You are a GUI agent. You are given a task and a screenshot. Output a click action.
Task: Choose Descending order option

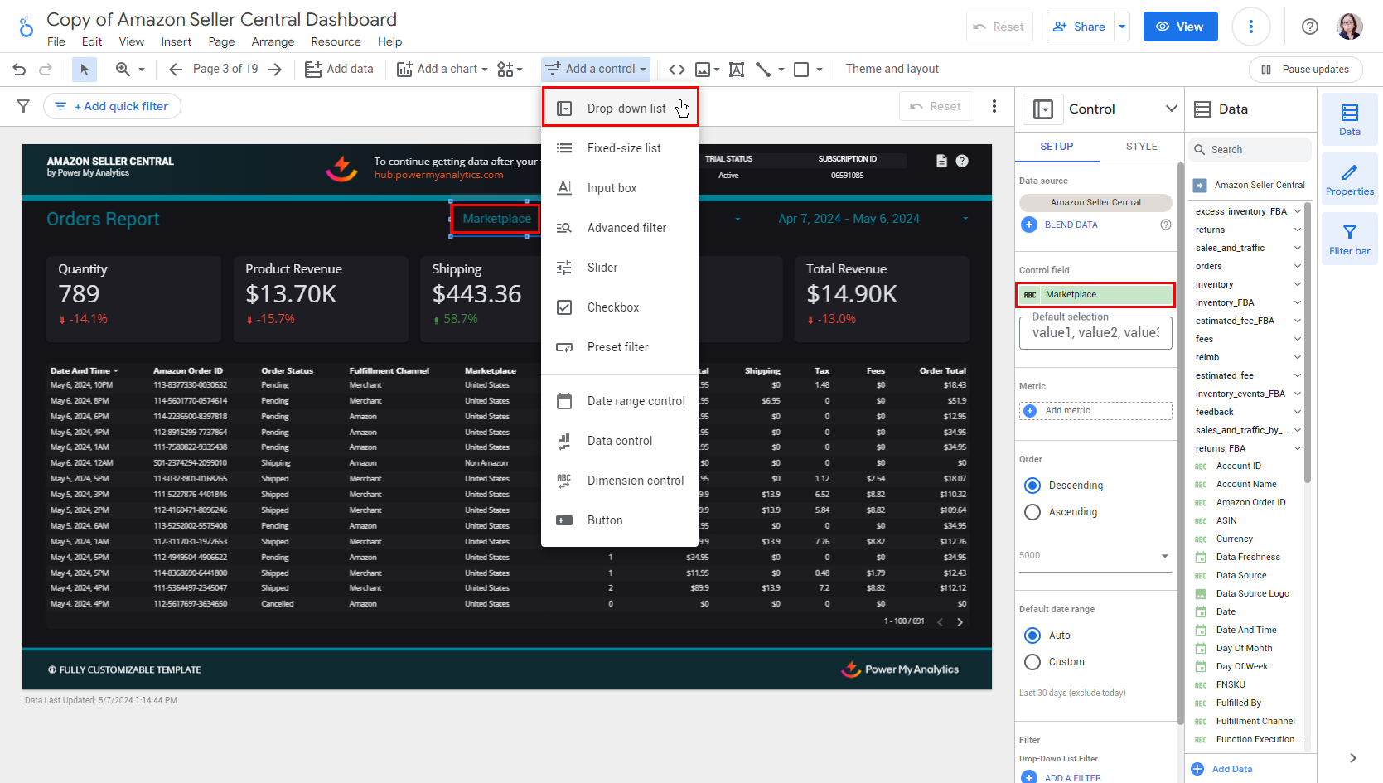[x=1032, y=486]
